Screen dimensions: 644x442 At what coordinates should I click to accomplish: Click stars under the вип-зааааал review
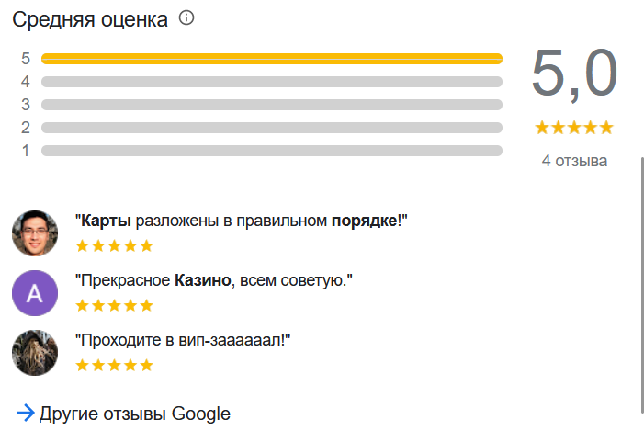tap(115, 365)
